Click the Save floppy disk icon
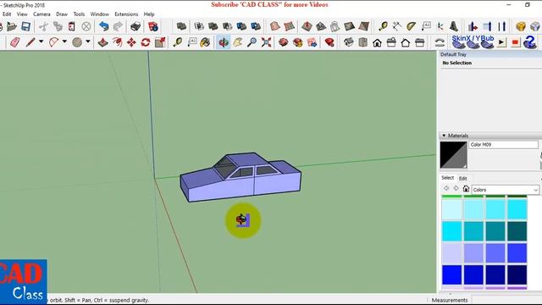Screen dimensions: 542x305 click(26, 26)
